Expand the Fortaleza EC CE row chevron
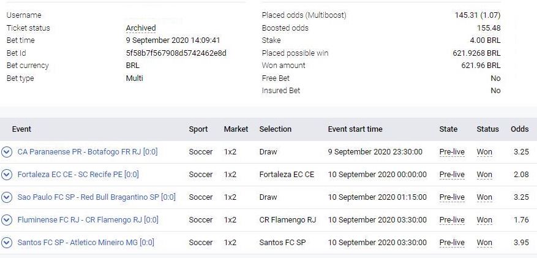This screenshot has height=258, width=537. [x=7, y=175]
